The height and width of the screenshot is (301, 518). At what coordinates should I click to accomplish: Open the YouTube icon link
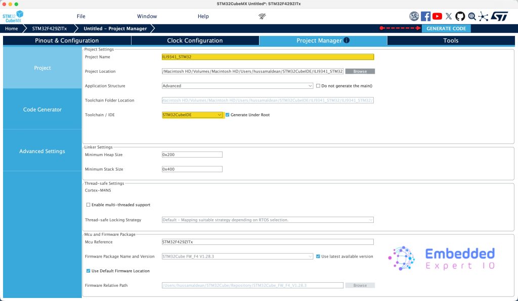pyautogui.click(x=438, y=16)
